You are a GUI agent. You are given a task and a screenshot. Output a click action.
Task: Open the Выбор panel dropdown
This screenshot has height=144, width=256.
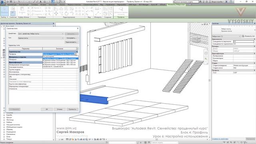coord(4,17)
